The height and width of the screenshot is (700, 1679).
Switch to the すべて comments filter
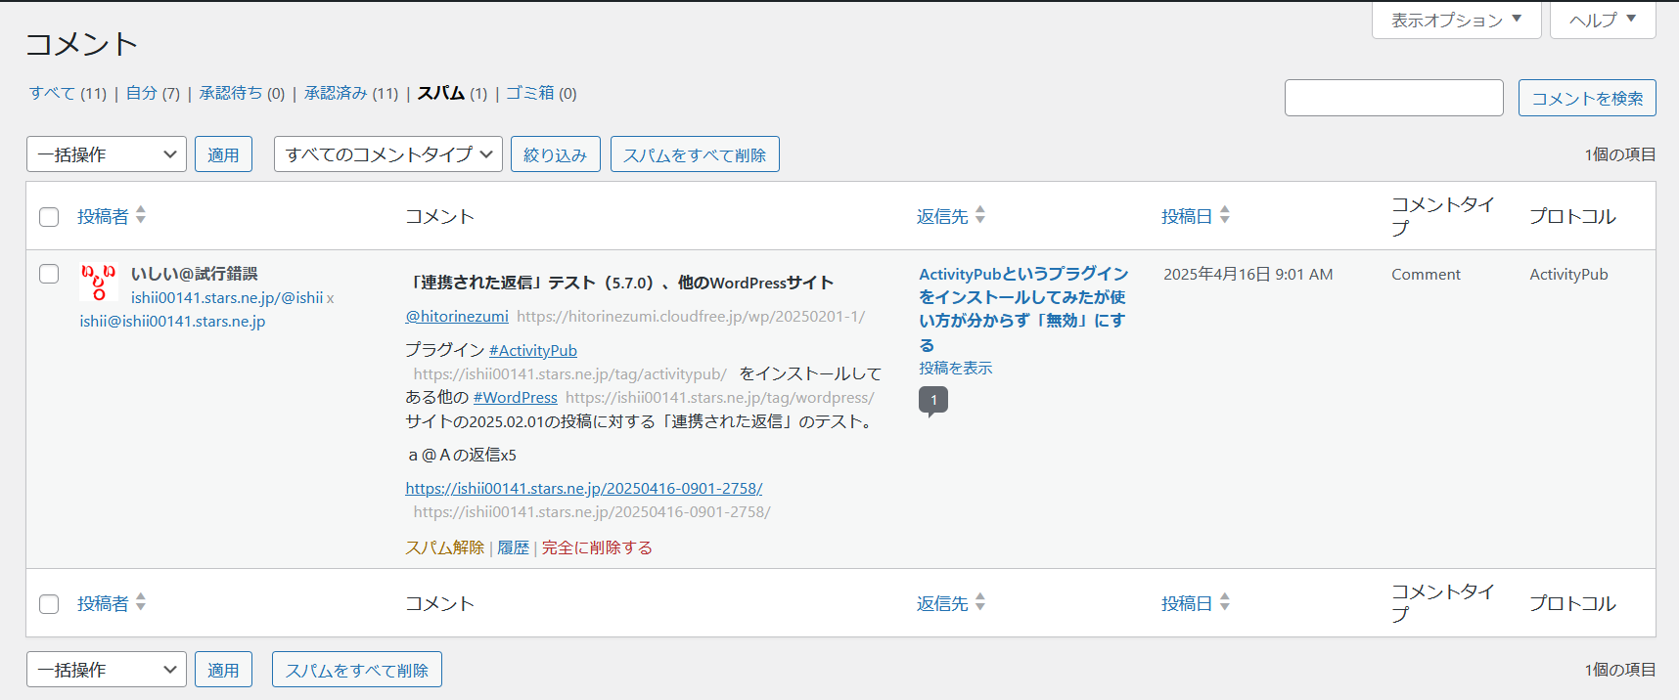(52, 93)
